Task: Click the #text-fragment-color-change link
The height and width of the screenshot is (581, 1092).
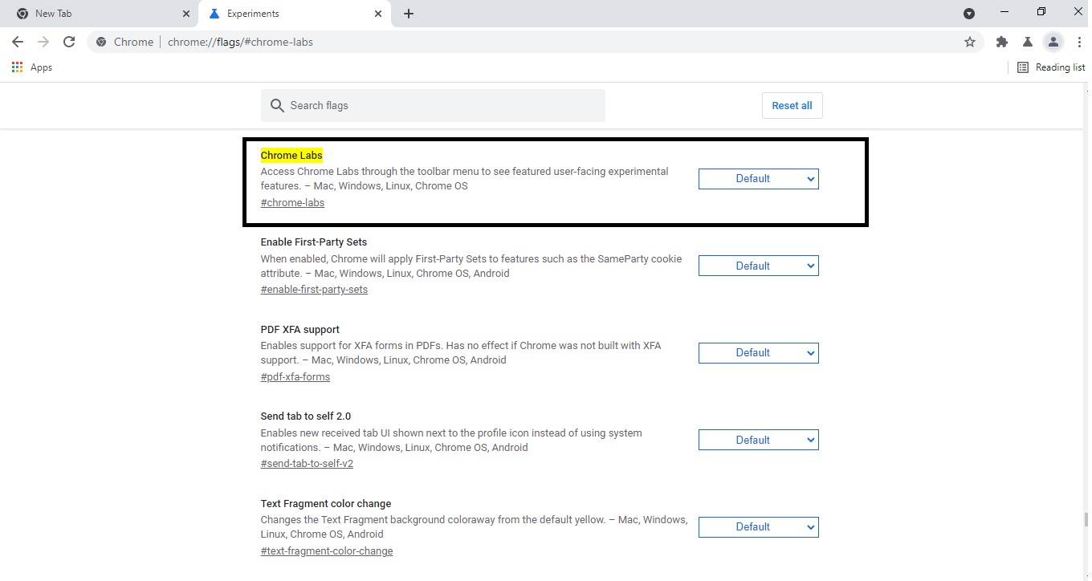Action: pos(327,551)
